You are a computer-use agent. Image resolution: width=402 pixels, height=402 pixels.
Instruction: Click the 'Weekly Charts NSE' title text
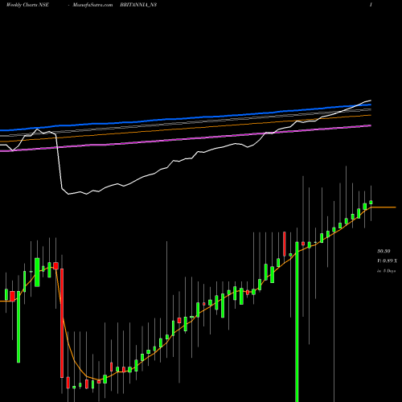27,5
